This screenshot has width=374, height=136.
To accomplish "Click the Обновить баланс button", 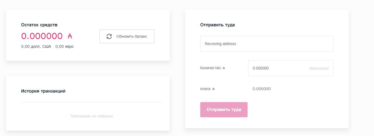I will 127,36.
